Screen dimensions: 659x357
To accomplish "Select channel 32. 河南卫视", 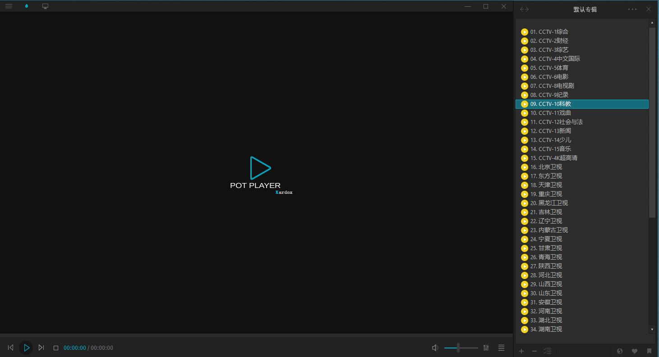I will (x=582, y=311).
